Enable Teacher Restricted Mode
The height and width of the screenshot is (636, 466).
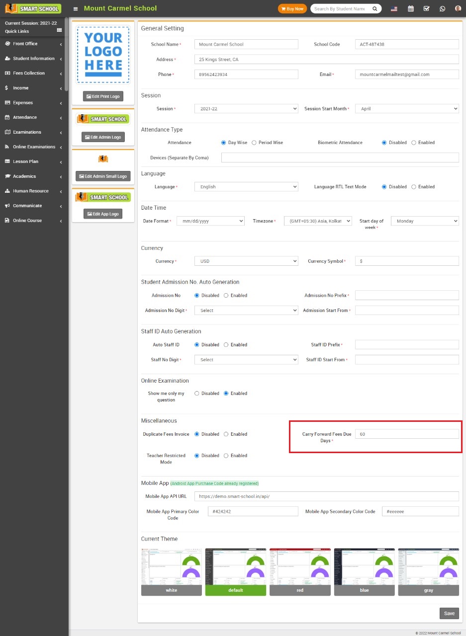pyautogui.click(x=226, y=456)
